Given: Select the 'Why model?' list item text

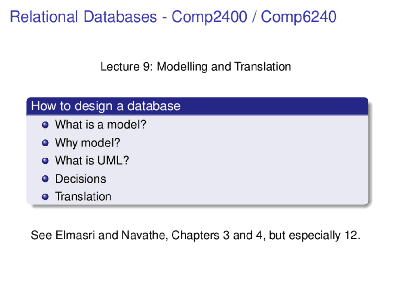Looking at the screenshot, I should pos(88,143).
